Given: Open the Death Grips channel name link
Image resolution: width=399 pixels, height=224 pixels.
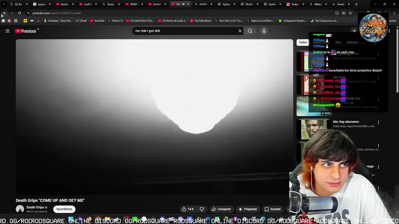Looking at the screenshot, I should pos(35,207).
